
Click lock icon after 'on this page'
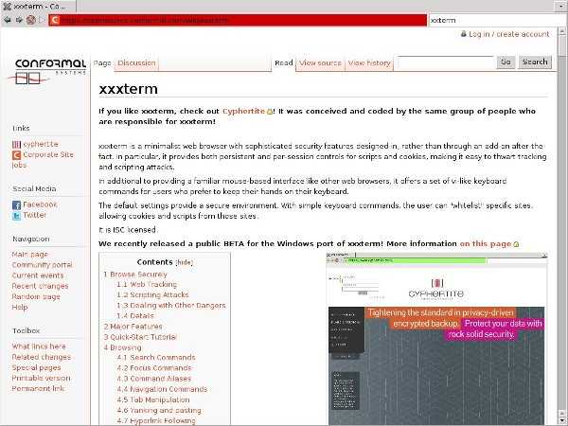point(516,244)
